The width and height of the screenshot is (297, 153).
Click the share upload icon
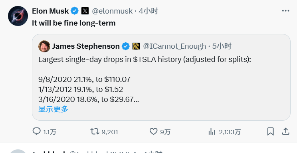286,131
